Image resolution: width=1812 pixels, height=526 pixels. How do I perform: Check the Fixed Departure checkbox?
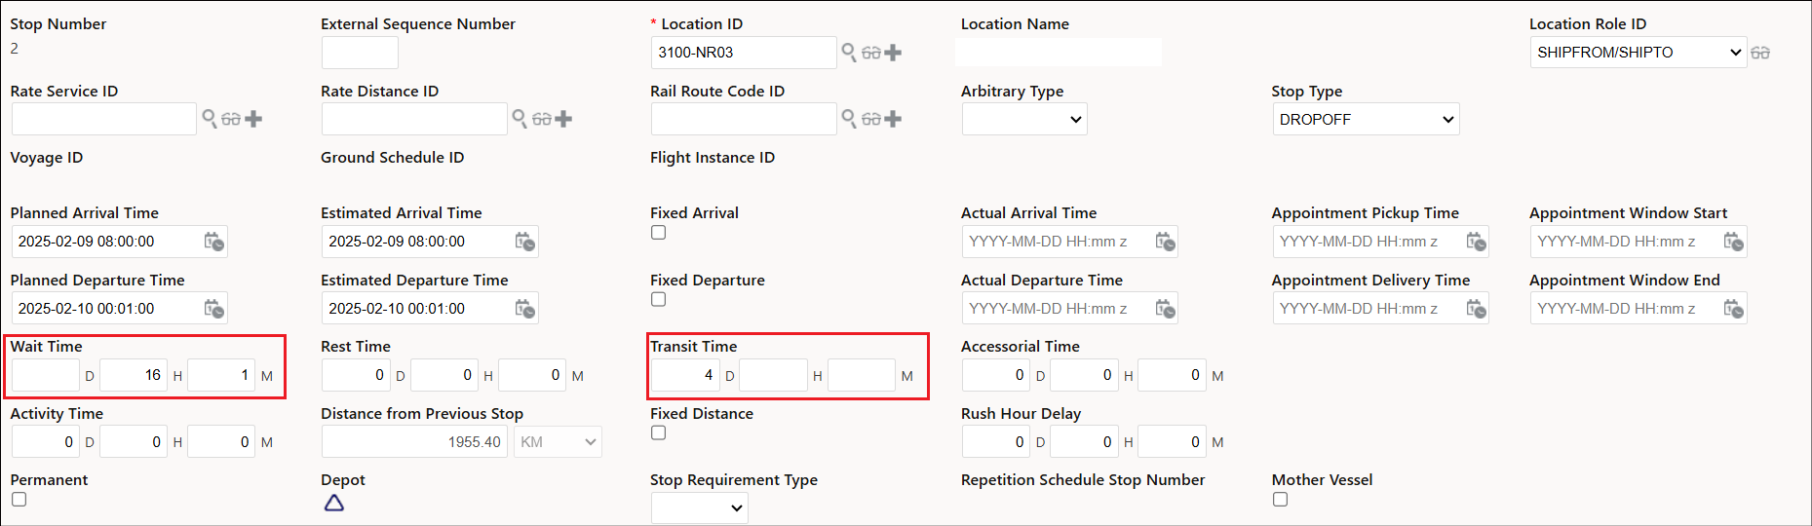659,300
